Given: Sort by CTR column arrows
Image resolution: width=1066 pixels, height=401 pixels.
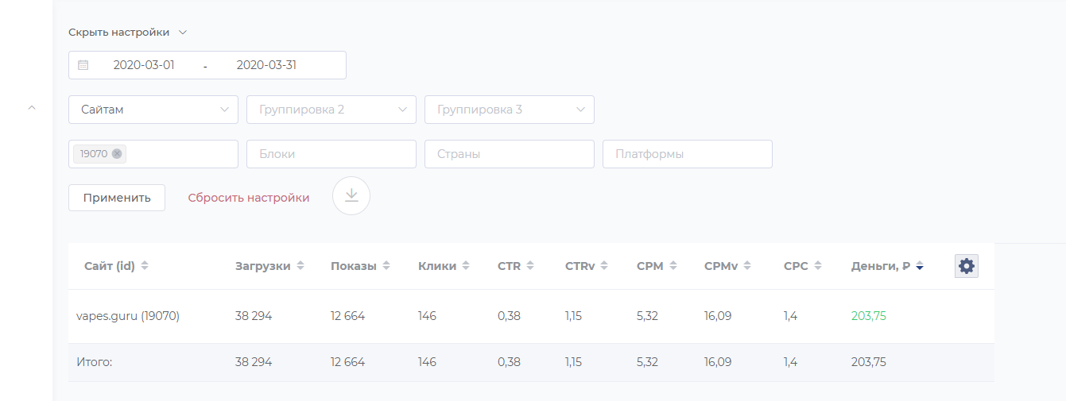Looking at the screenshot, I should [530, 266].
